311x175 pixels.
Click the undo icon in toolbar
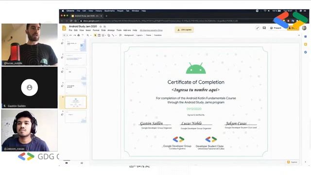pyautogui.click(x=71, y=35)
